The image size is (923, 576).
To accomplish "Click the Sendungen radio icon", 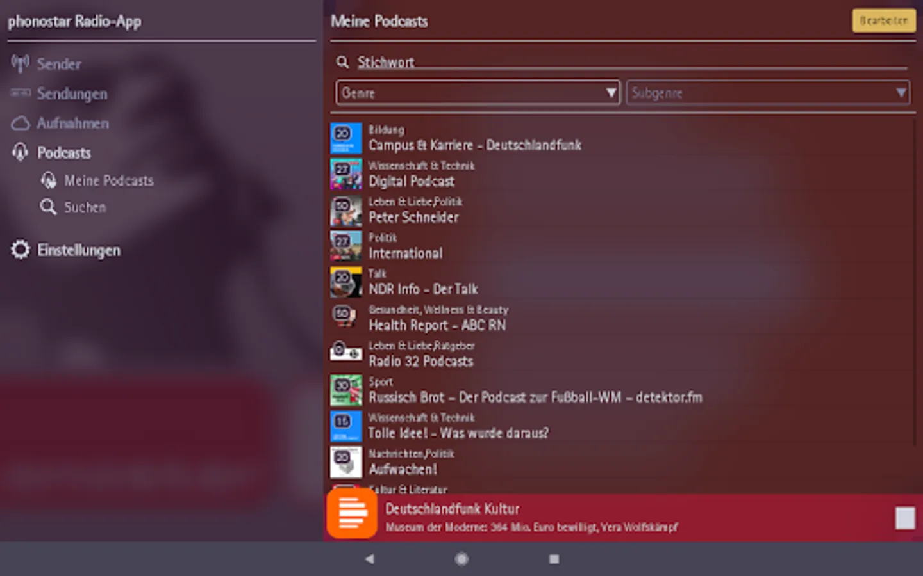I will coord(20,93).
